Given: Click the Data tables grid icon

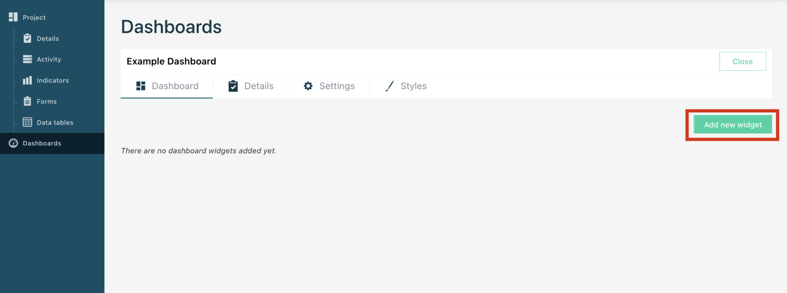Looking at the screenshot, I should pyautogui.click(x=27, y=122).
